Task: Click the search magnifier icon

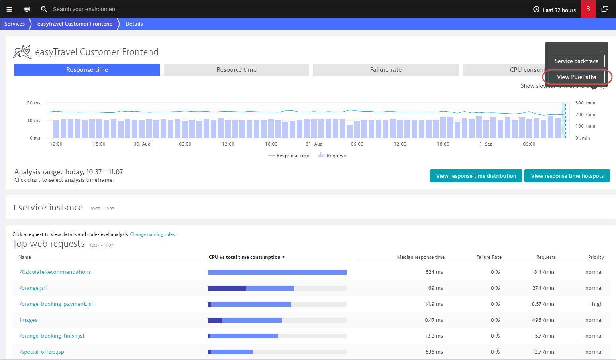Action: pos(44,9)
